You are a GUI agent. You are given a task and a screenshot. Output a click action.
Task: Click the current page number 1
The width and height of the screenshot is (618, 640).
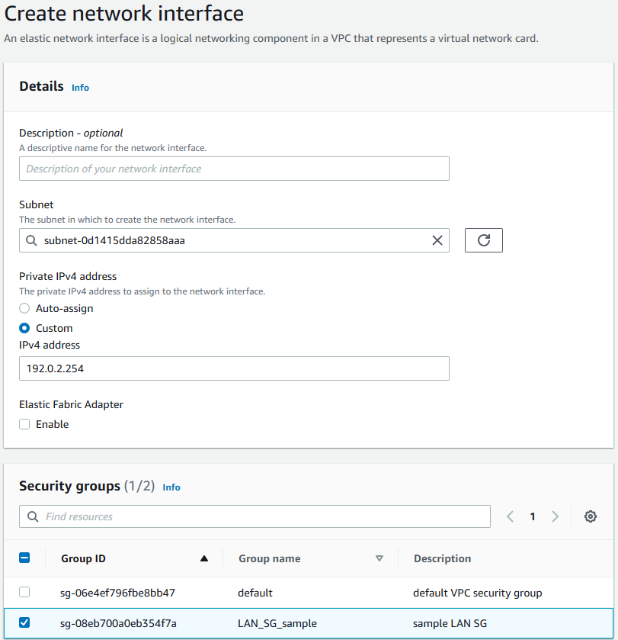click(x=533, y=516)
